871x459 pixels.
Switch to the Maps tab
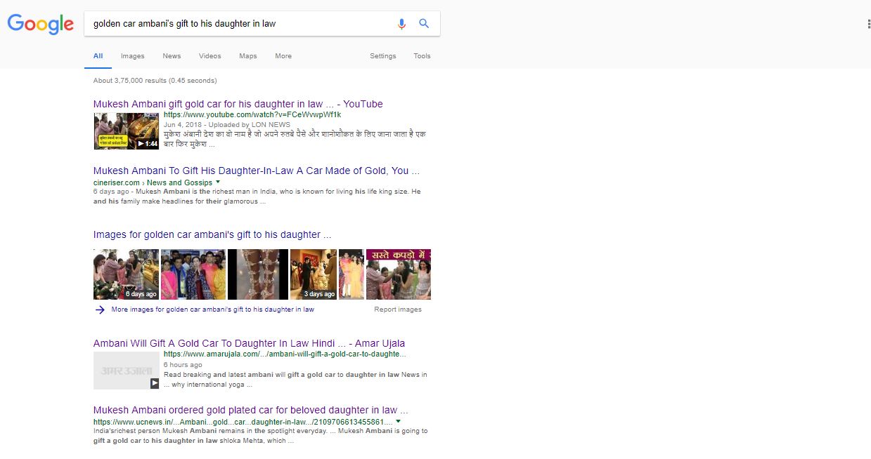click(x=247, y=56)
